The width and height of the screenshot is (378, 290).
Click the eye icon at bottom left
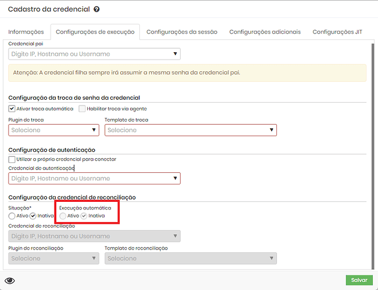tap(9, 281)
